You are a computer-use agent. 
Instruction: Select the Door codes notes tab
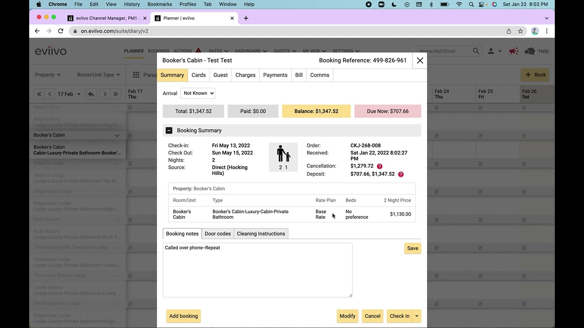(x=218, y=234)
